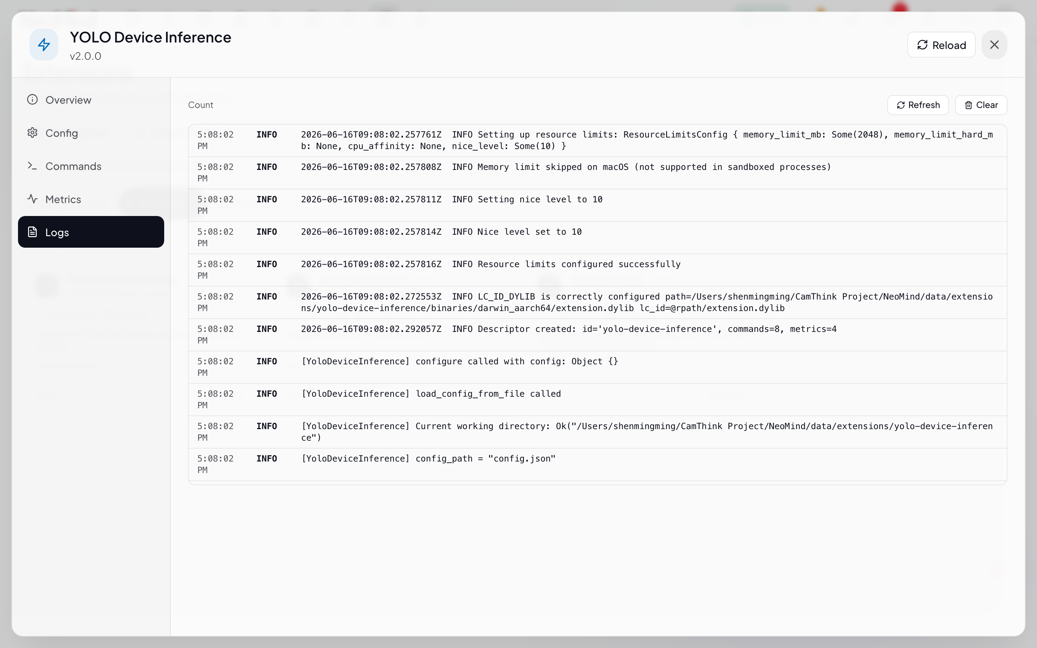The image size is (1037, 648).
Task: Clear all log entries
Action: pyautogui.click(x=981, y=105)
